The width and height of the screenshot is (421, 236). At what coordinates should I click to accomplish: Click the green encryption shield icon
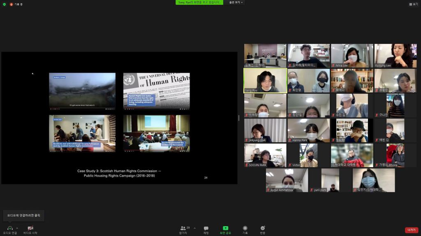click(x=4, y=4)
